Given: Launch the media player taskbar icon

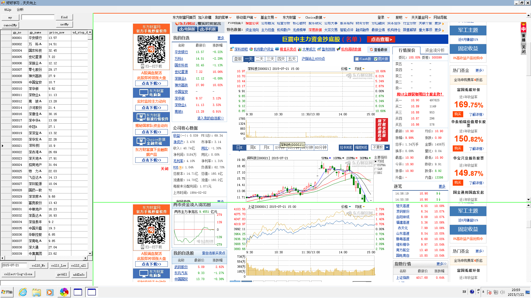Looking at the screenshot, I should pyautogui.click(x=50, y=292).
